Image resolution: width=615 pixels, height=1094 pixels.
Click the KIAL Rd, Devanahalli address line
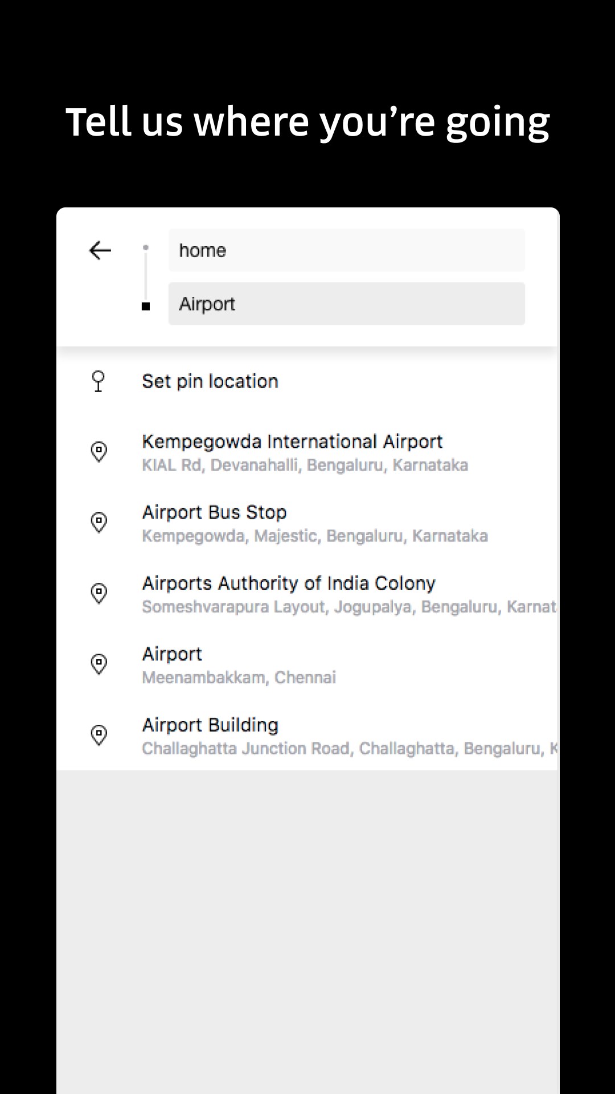(305, 466)
